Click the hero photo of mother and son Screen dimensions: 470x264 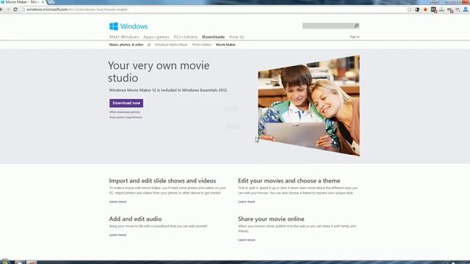click(x=308, y=106)
